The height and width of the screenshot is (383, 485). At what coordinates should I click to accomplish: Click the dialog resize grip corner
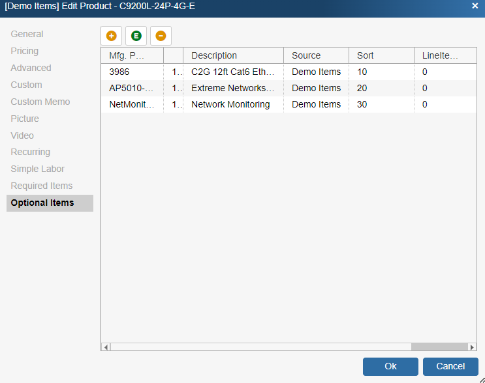pyautogui.click(x=481, y=379)
